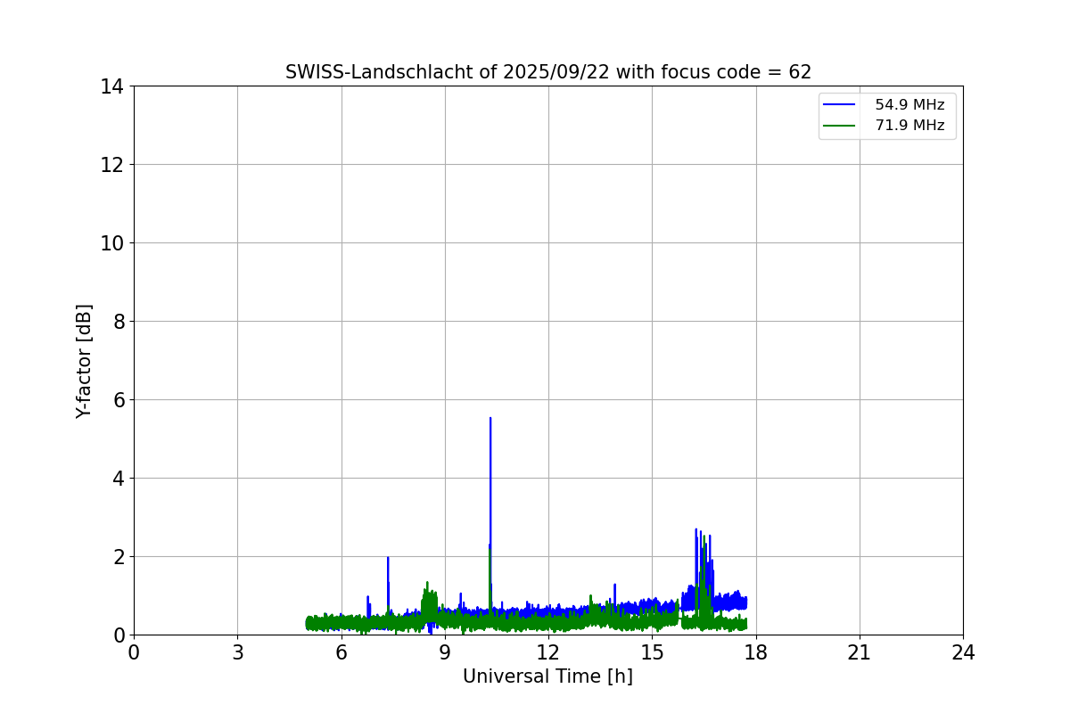Click y-axis tick label "8"

[x=117, y=322]
